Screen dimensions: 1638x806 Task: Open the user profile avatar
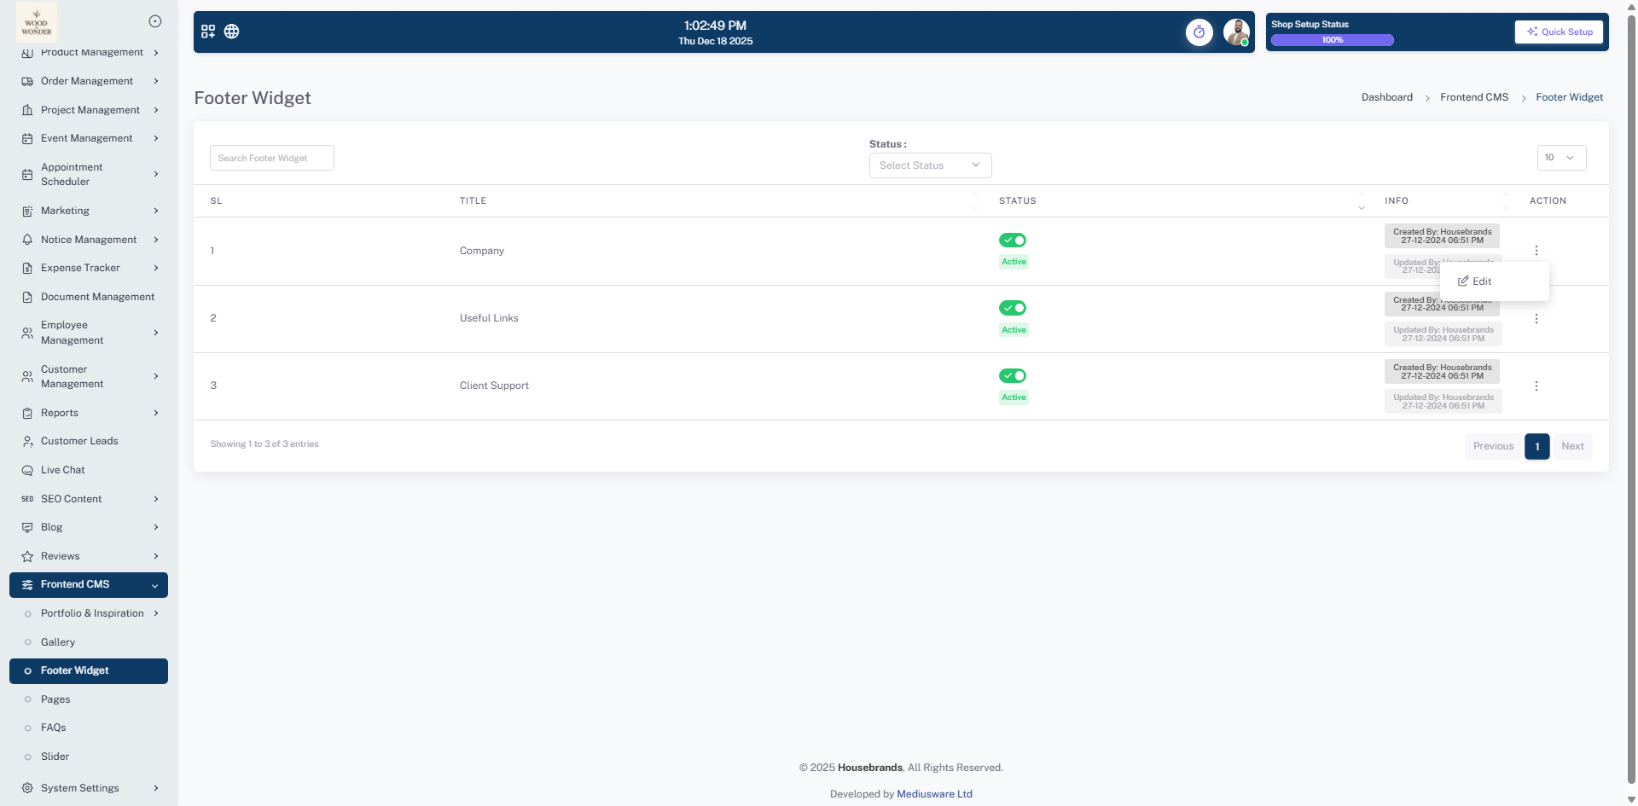1235,32
